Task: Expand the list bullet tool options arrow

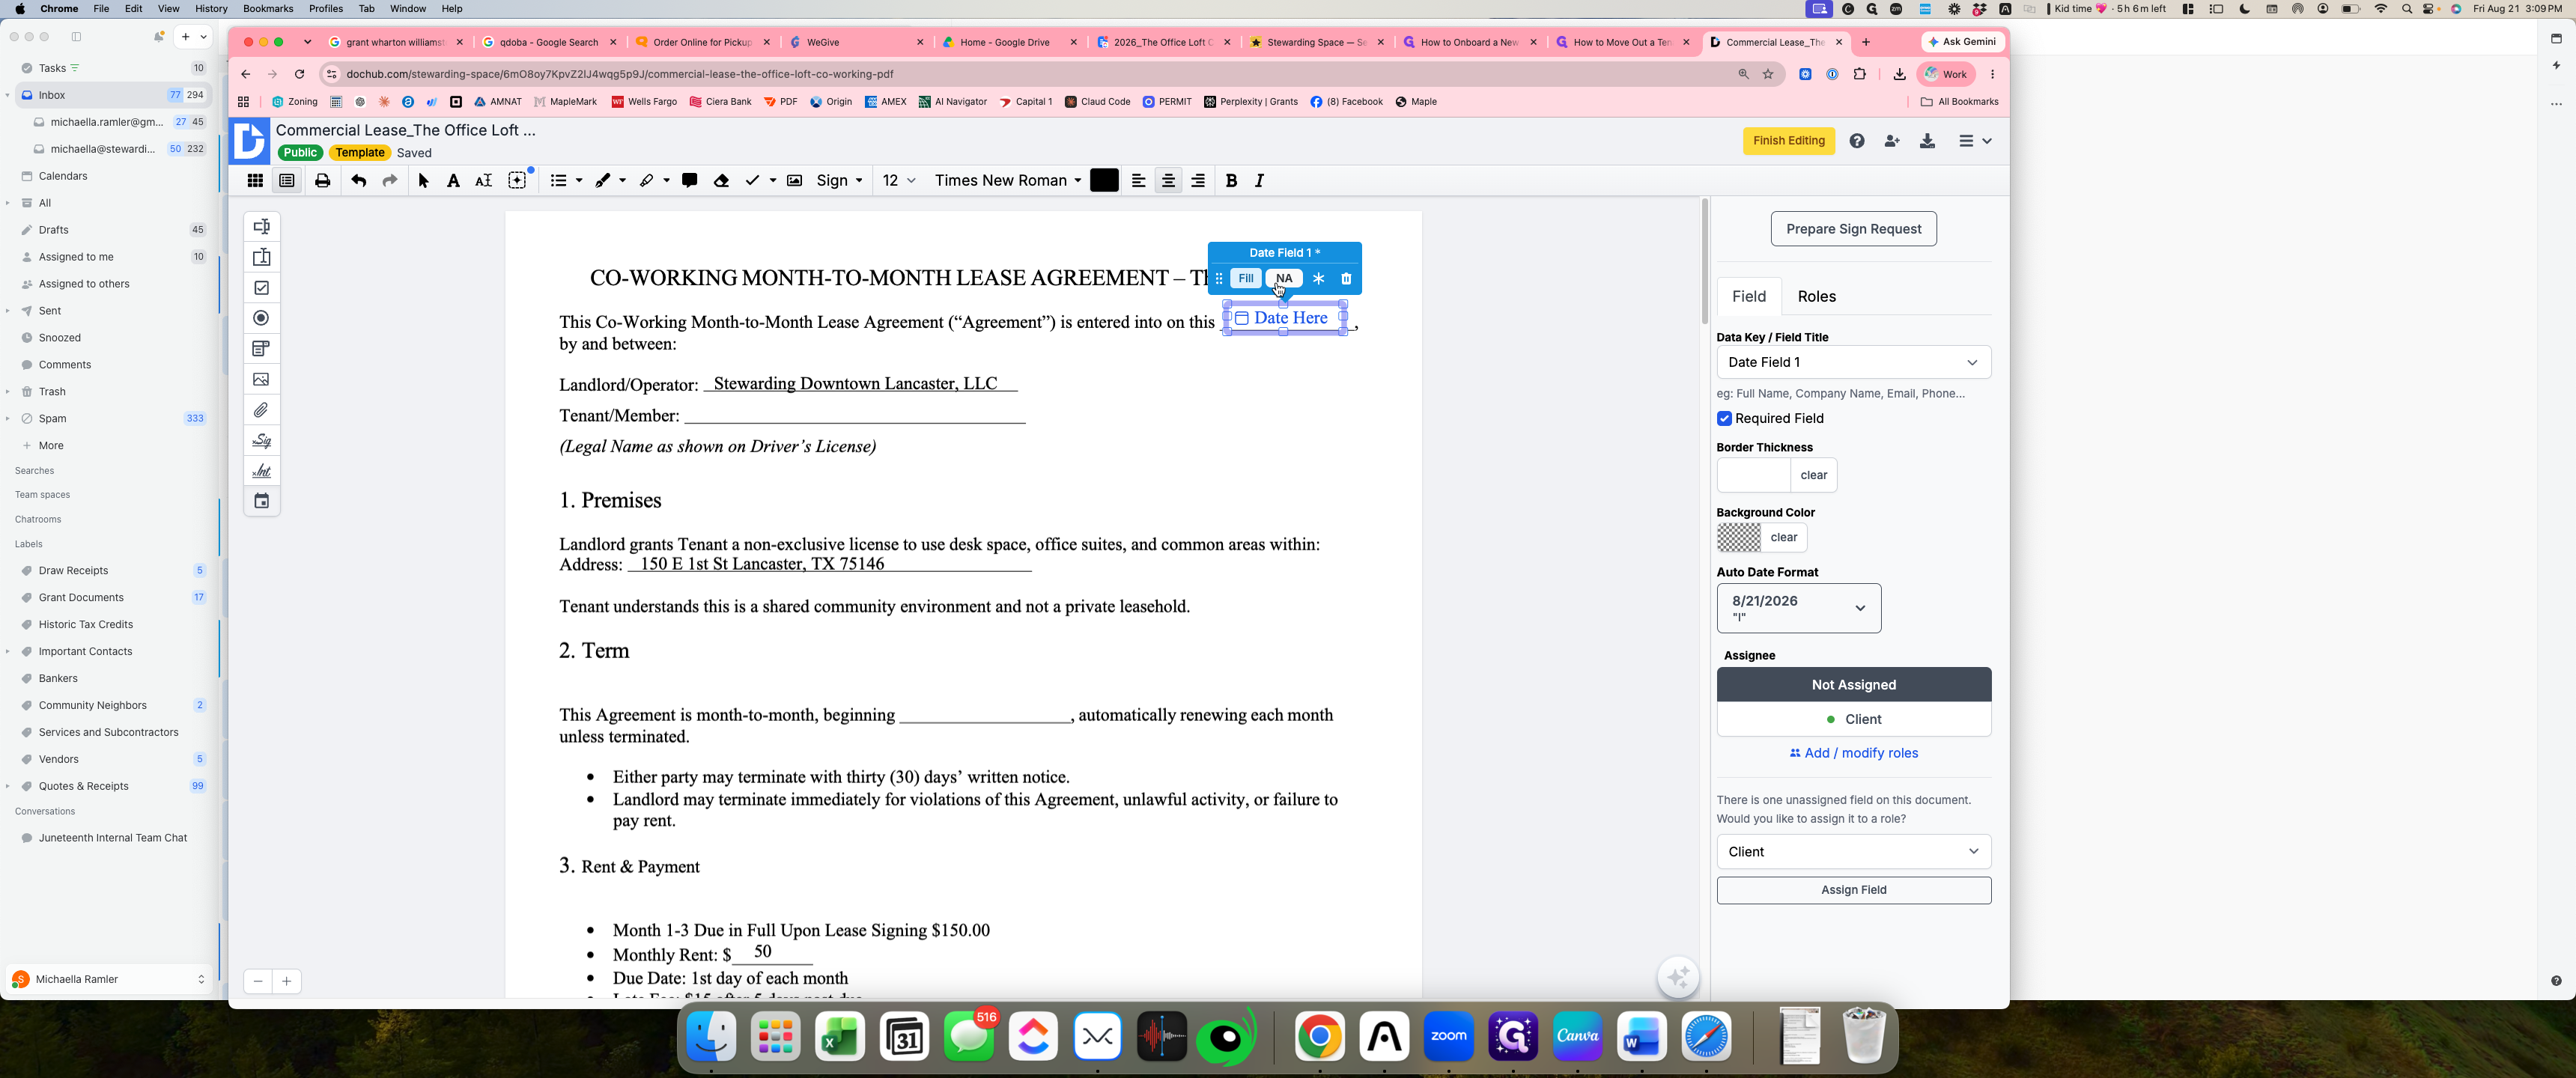Action: (579, 181)
